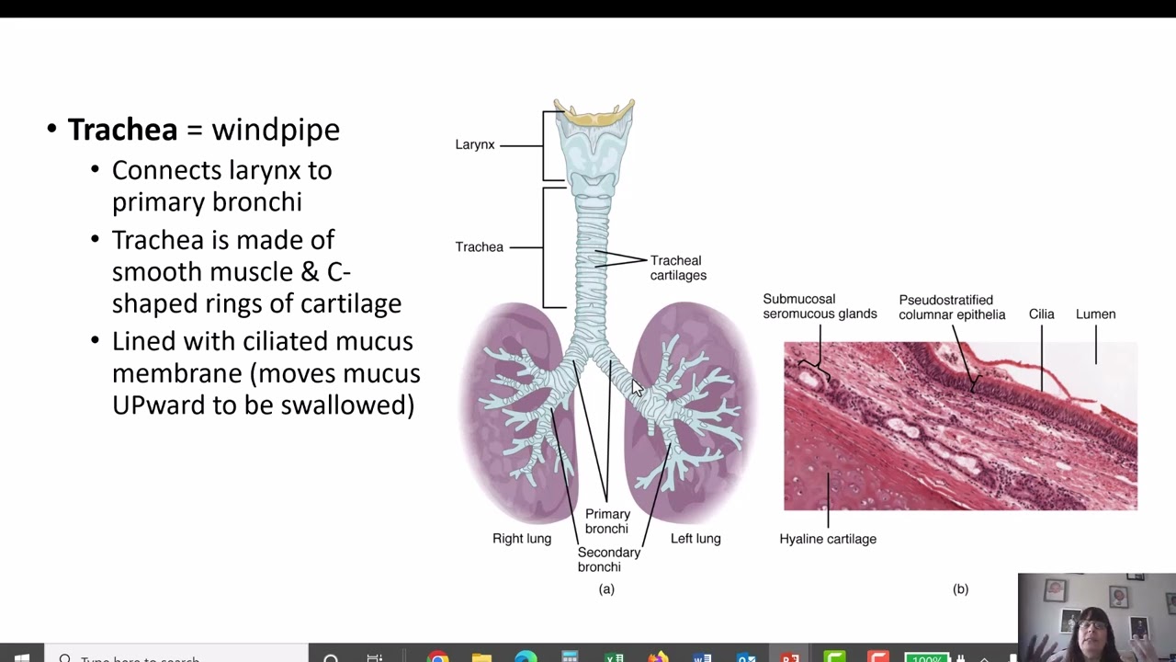Click 'Submucosal seromucous glands' label
Viewport: 1176px width, 662px height.
point(820,306)
